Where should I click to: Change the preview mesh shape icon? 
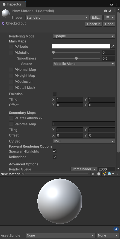pos(99,174)
